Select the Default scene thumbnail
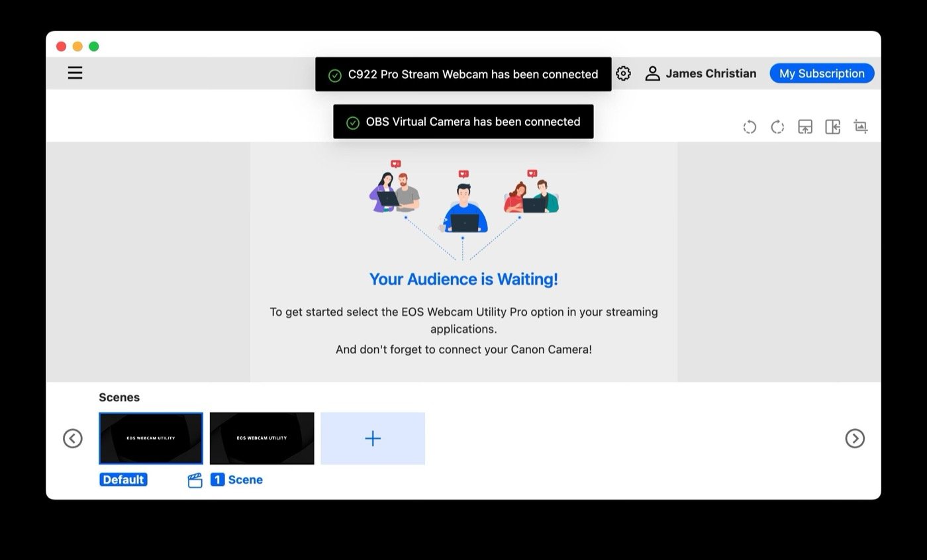The height and width of the screenshot is (560, 927). (151, 438)
